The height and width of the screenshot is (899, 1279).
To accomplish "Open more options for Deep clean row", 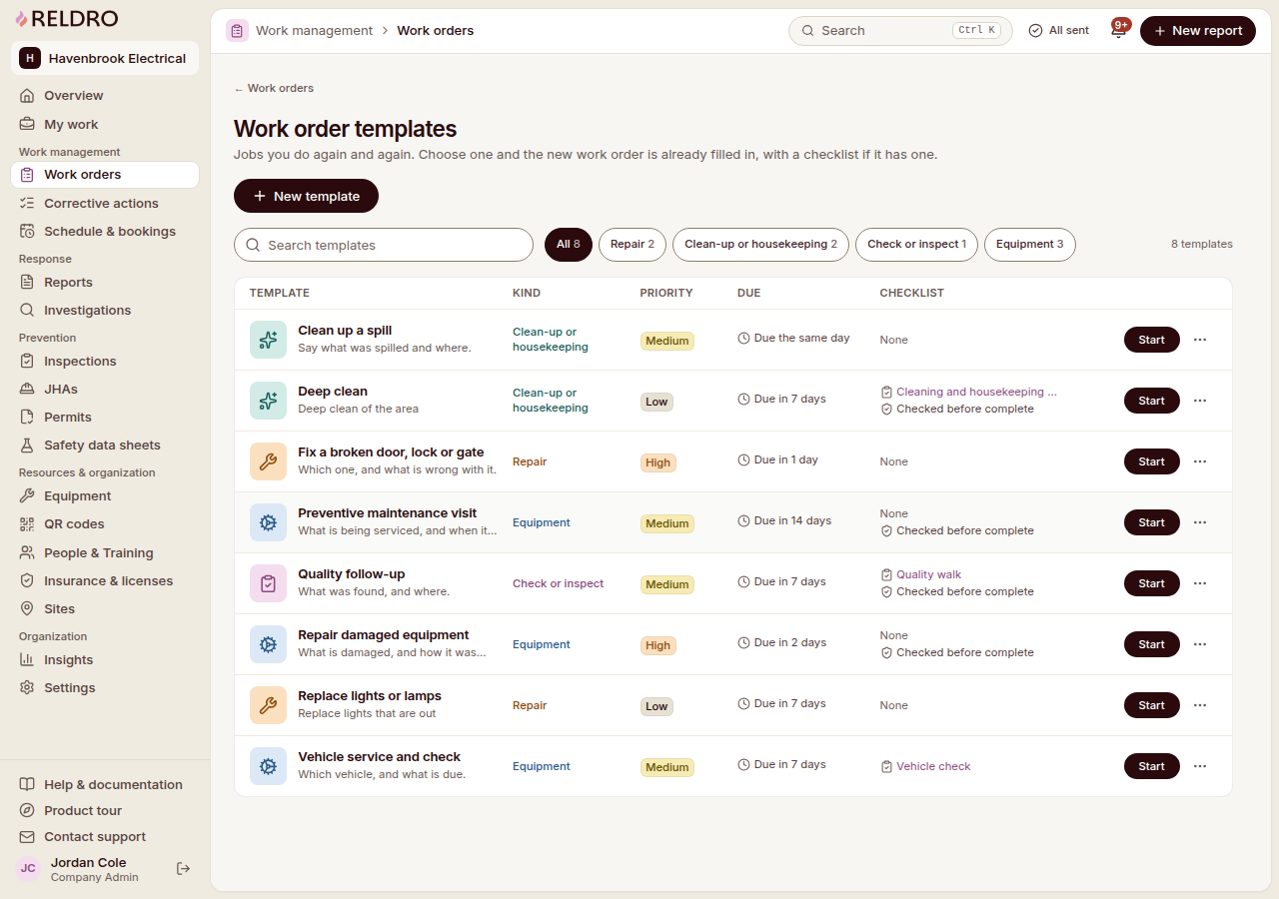I will pyautogui.click(x=1200, y=401).
